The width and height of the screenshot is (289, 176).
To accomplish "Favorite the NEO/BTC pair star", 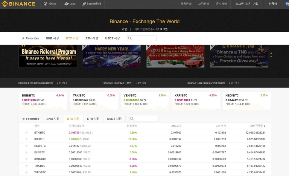I will click(x=27, y=146).
